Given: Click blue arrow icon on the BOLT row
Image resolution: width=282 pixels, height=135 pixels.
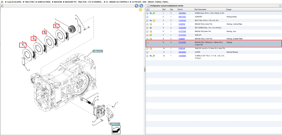Looking at the screenshot, I should point(151,21).
